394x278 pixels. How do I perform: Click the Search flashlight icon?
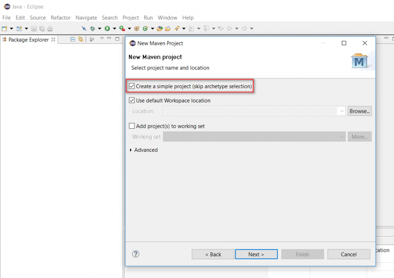177,29
